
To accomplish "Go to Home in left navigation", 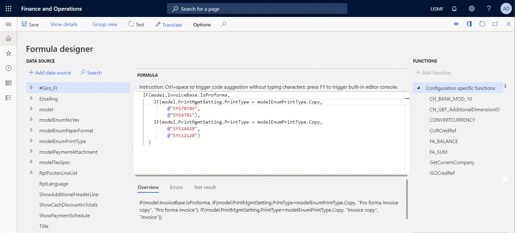I will point(8,39).
